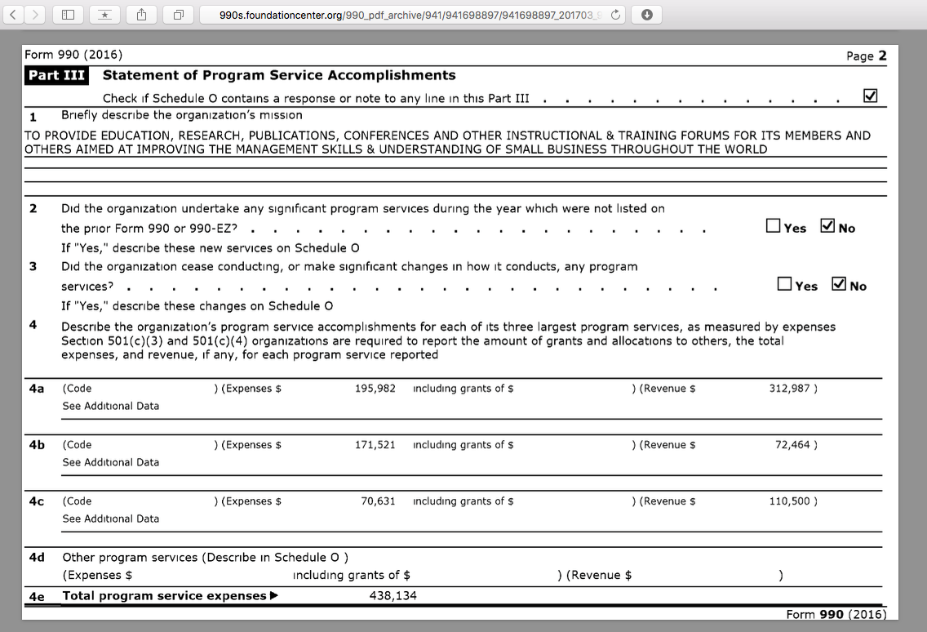Toggle No checkbox for line 3
The width and height of the screenshot is (927, 632).
838,284
